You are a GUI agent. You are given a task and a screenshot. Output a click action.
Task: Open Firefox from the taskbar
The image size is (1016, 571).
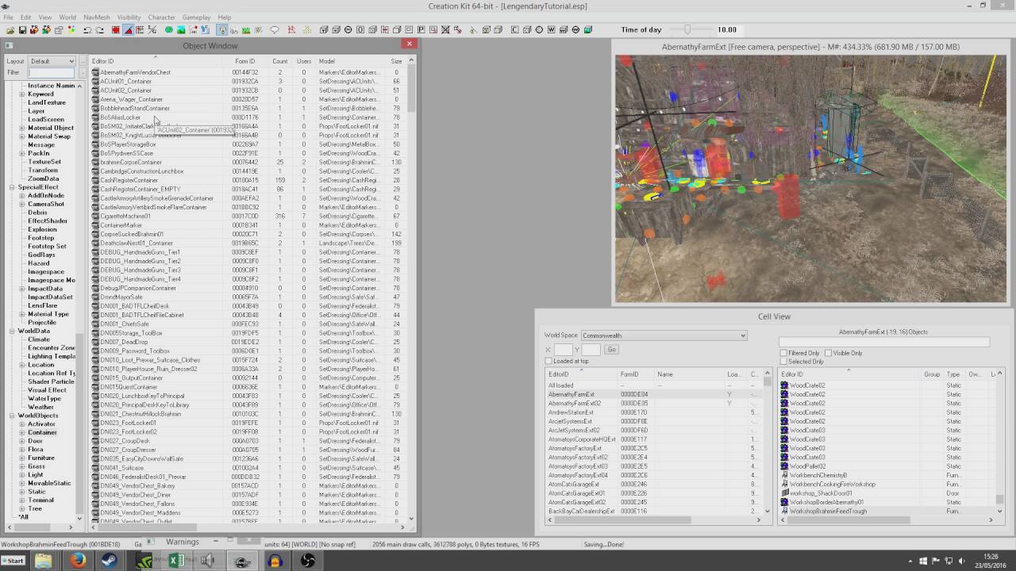[x=77, y=561]
